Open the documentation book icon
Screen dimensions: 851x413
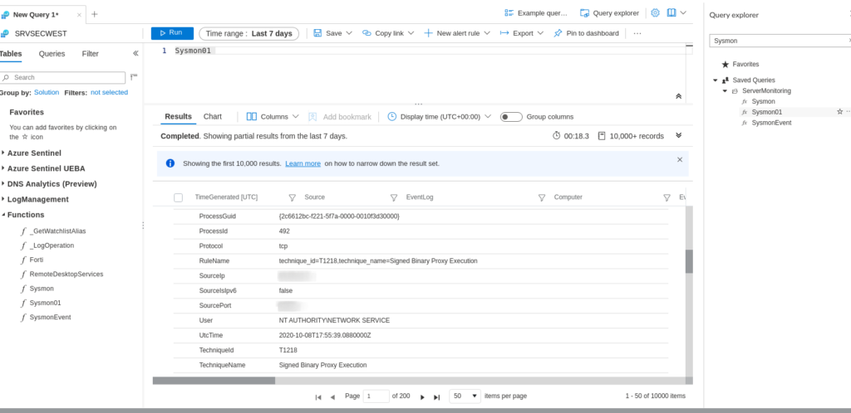[x=671, y=13]
